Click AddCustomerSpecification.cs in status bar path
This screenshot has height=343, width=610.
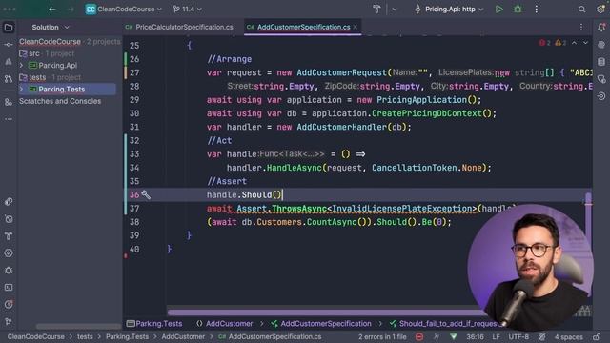271,336
